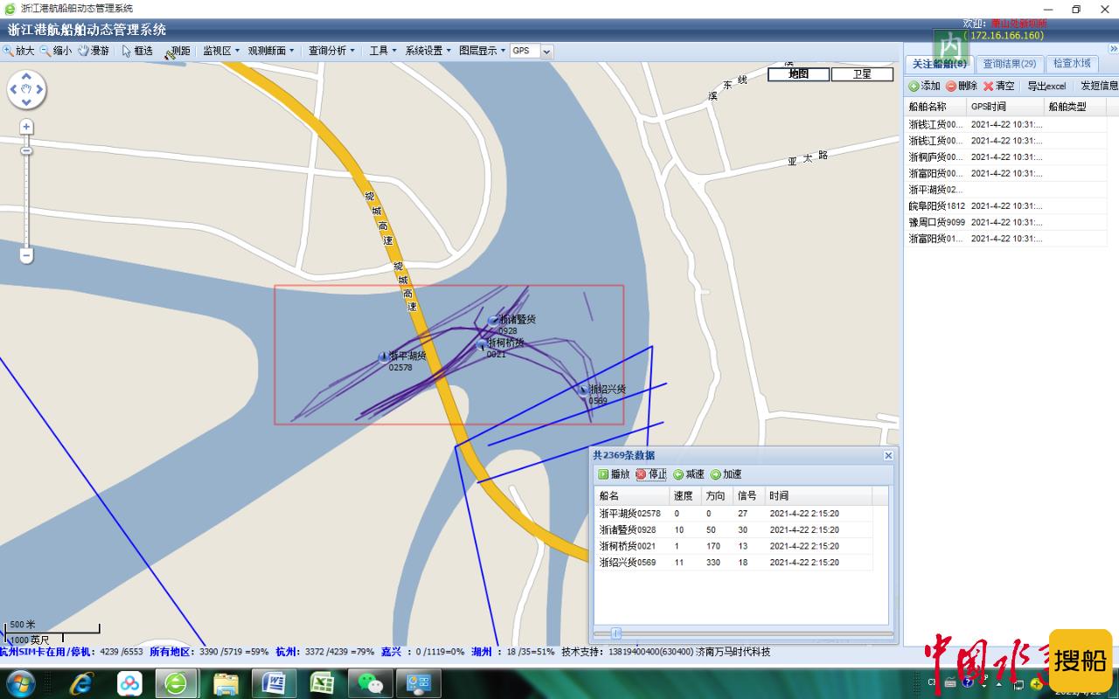Click the hand icon in navigation wheel
Image resolution: width=1119 pixels, height=699 pixels.
point(26,89)
